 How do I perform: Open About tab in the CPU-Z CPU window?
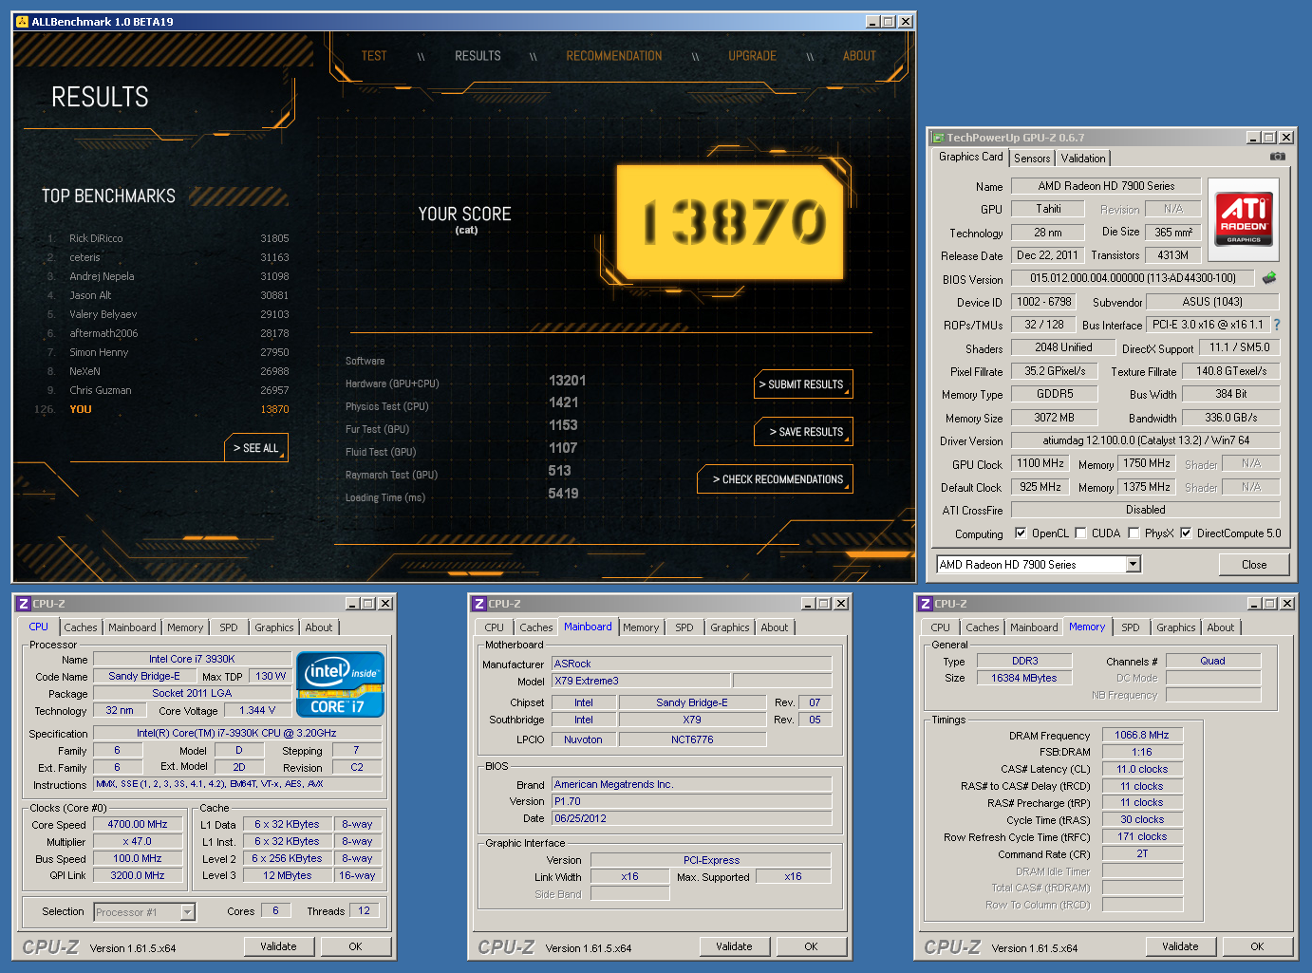point(319,627)
